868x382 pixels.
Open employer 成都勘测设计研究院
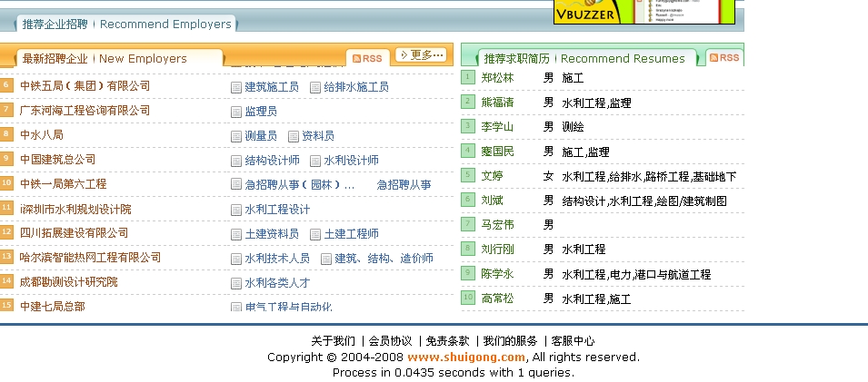pos(69,282)
